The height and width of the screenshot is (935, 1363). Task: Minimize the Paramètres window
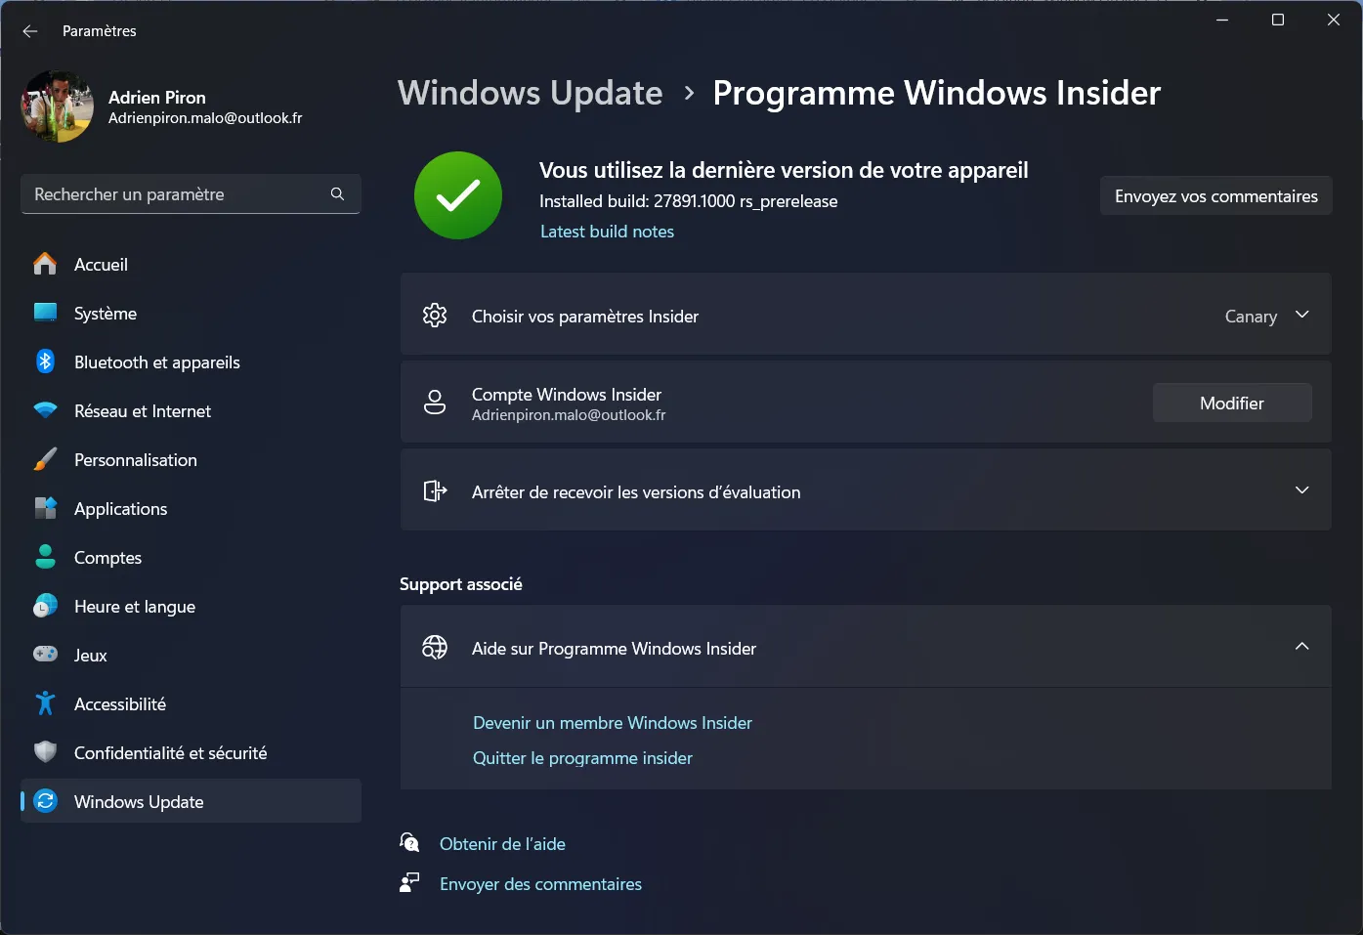tap(1222, 20)
